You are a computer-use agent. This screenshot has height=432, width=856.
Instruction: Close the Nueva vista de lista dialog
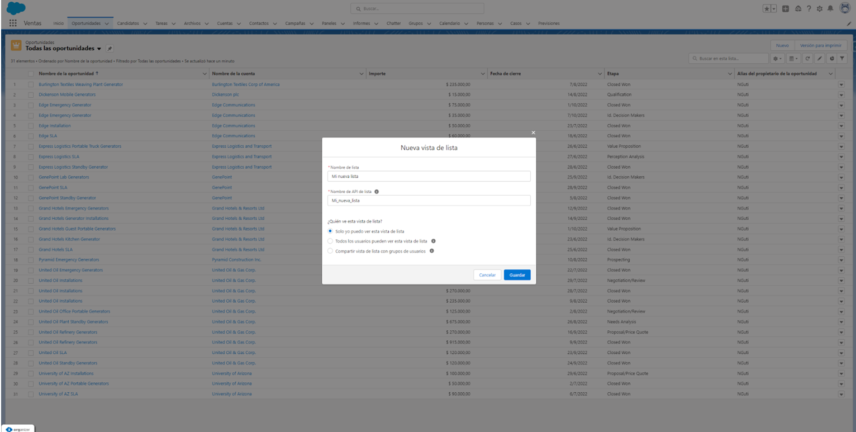coord(533,132)
